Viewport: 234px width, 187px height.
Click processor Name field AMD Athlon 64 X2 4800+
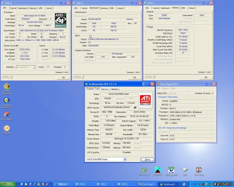click(x=35, y=16)
